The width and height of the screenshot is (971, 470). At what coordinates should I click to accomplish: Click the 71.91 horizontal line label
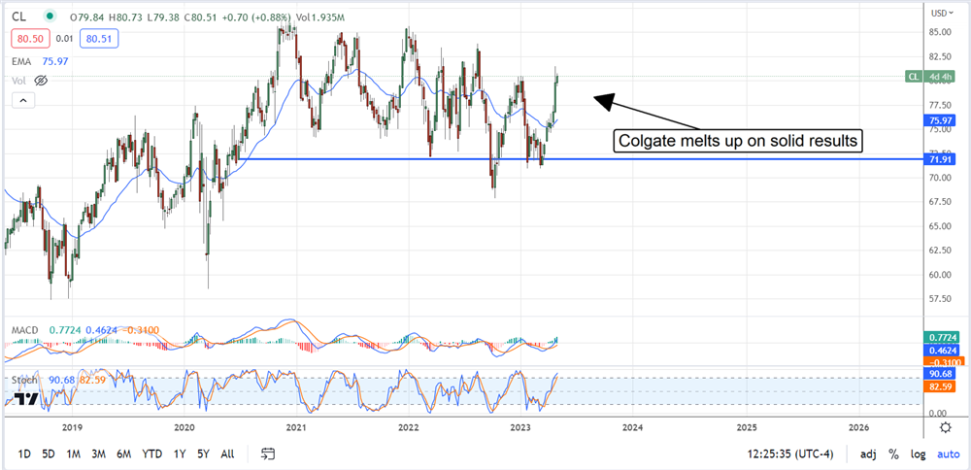(x=941, y=159)
